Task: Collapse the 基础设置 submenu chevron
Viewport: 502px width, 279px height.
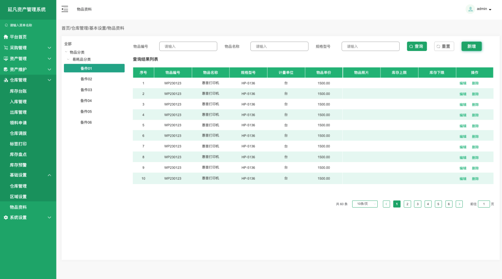Action: point(49,175)
